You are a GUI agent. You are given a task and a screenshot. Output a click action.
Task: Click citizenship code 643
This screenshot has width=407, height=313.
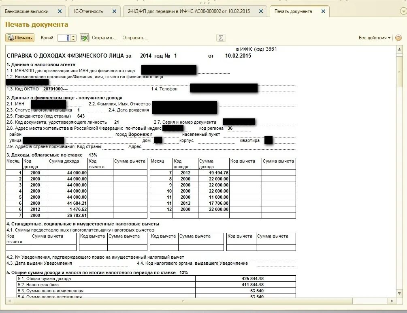point(81,116)
